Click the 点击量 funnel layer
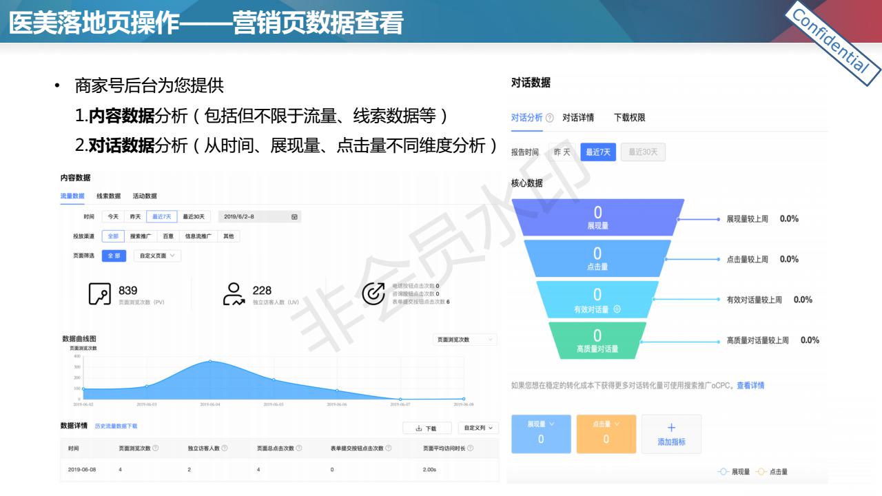 point(597,258)
